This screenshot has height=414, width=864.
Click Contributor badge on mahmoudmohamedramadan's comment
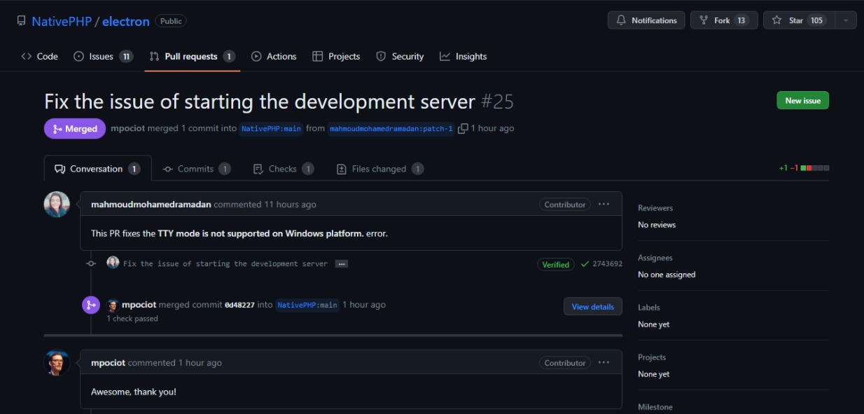pos(565,205)
